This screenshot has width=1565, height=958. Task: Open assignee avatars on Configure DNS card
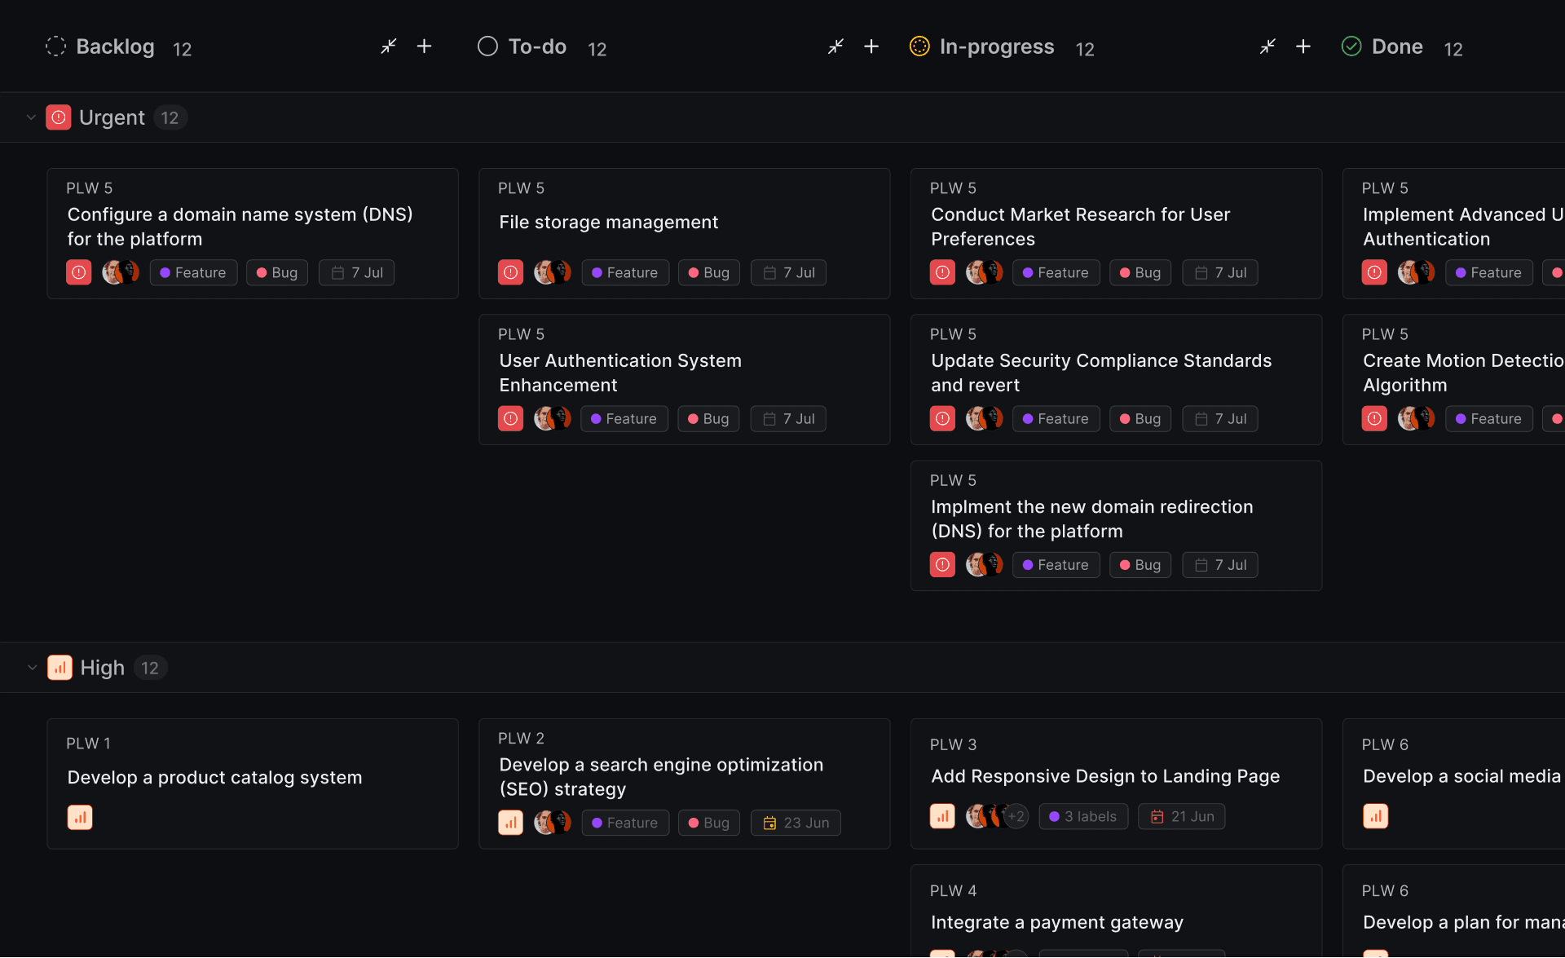[121, 272]
